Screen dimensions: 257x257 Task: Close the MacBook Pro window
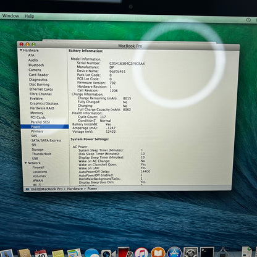22,44
